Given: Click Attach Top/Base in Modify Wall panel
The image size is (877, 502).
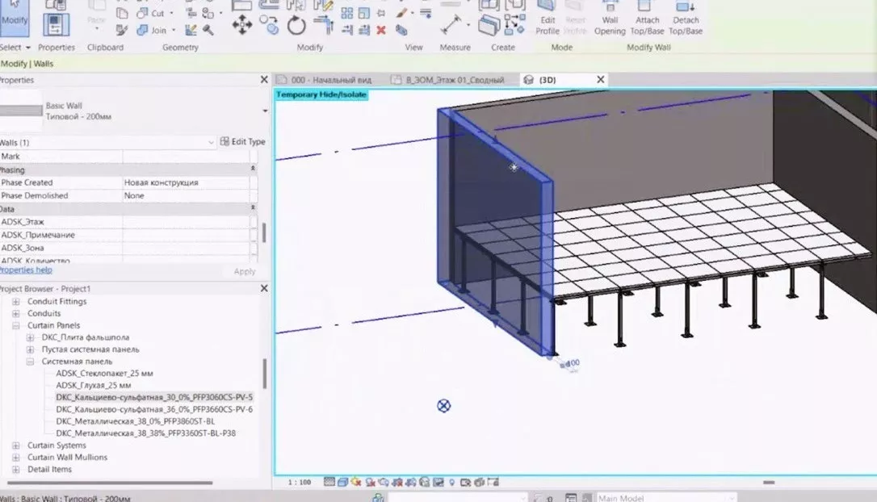Looking at the screenshot, I should [648, 20].
